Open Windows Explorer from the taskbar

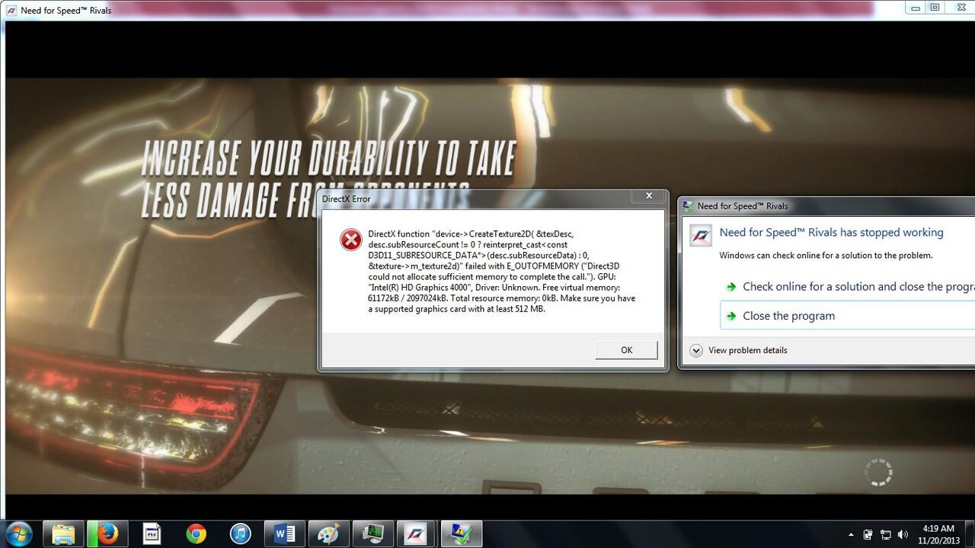[62, 534]
